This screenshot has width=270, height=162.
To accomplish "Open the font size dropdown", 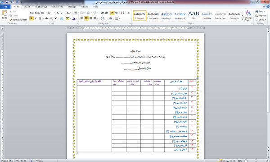I will pyautogui.click(x=54, y=13).
